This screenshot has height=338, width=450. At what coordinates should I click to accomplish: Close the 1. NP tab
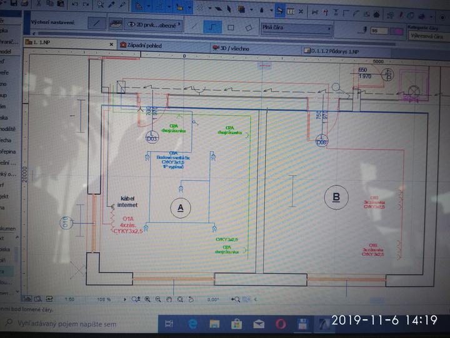pyautogui.click(x=111, y=44)
